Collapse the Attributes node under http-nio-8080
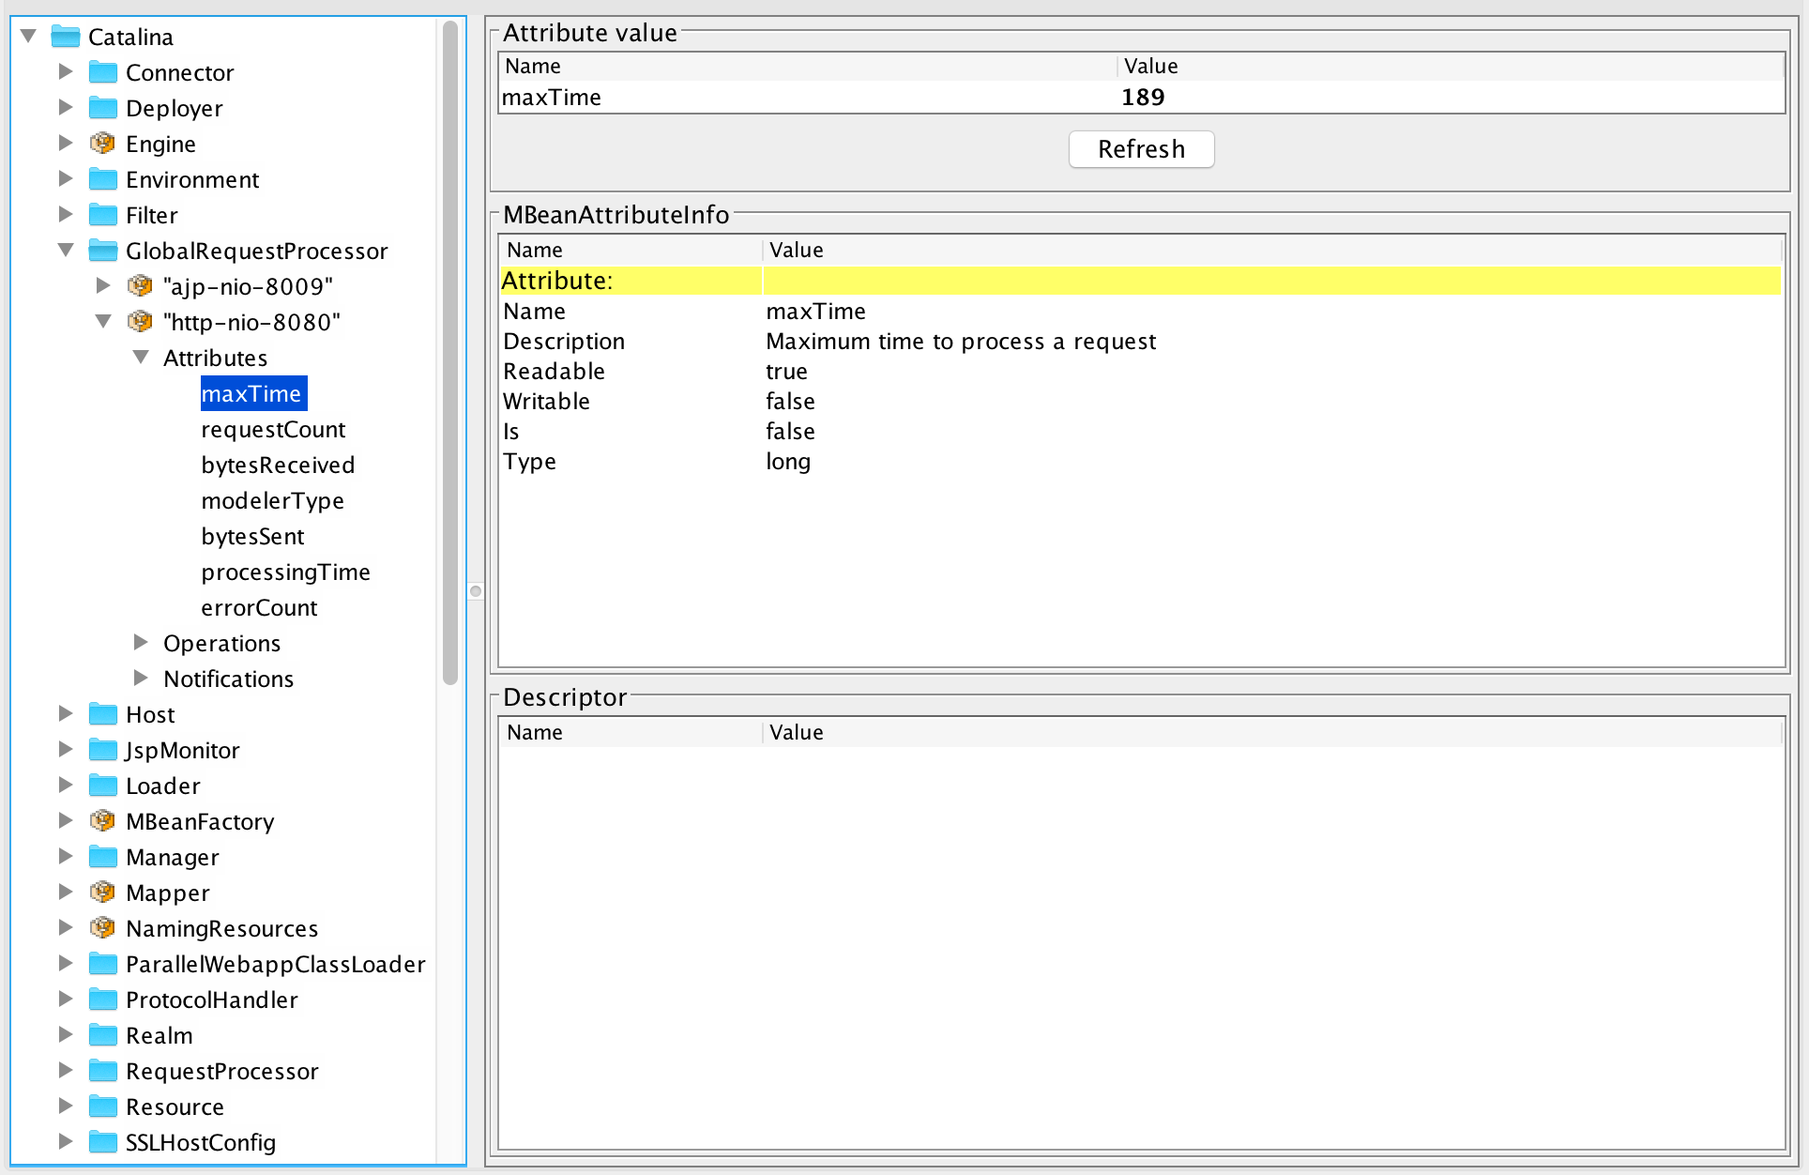 [141, 357]
